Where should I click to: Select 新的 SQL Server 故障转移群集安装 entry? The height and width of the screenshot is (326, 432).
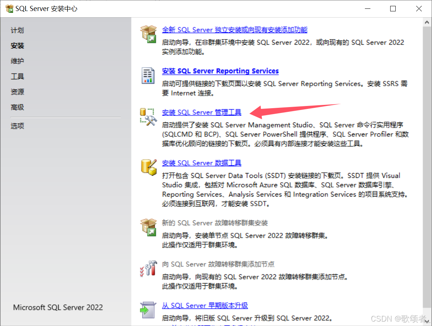coord(215,223)
